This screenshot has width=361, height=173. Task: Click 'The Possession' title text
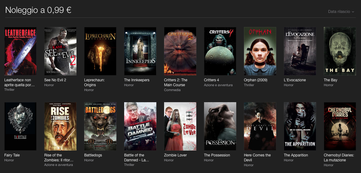[217, 155]
